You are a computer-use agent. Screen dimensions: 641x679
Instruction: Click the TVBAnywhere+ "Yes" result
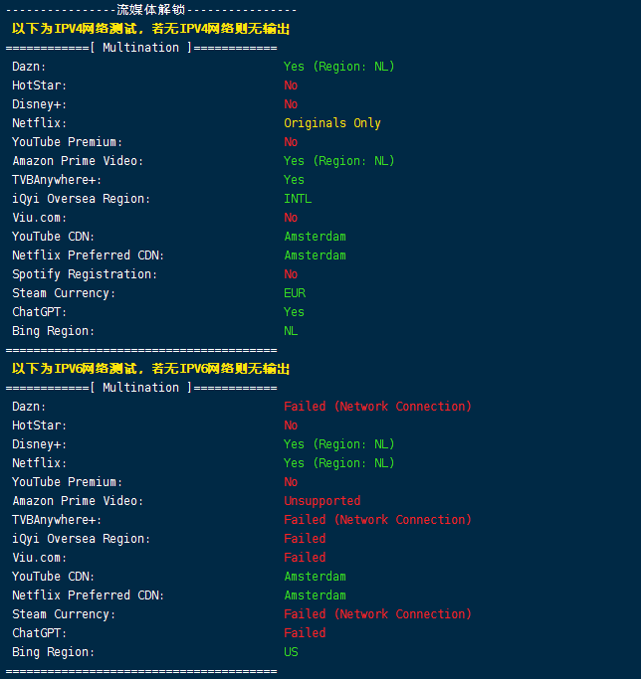click(294, 180)
